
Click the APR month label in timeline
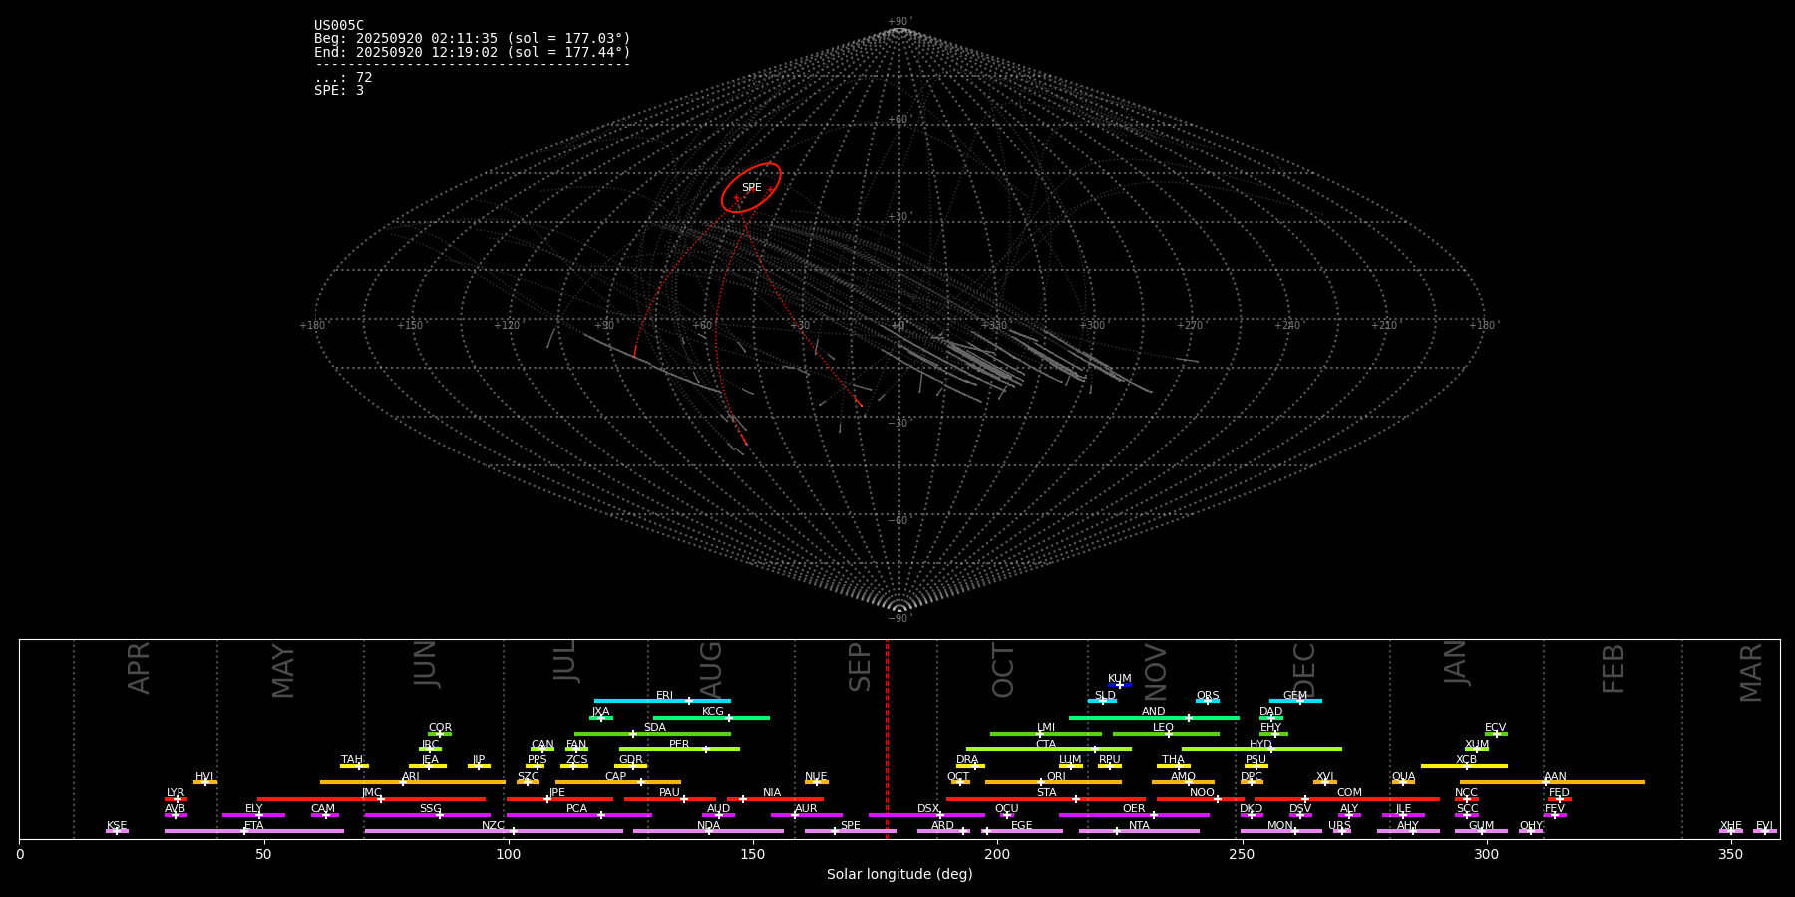point(139,668)
